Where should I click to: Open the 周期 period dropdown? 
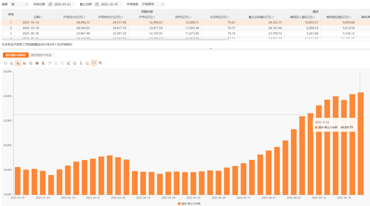pyautogui.click(x=20, y=4)
